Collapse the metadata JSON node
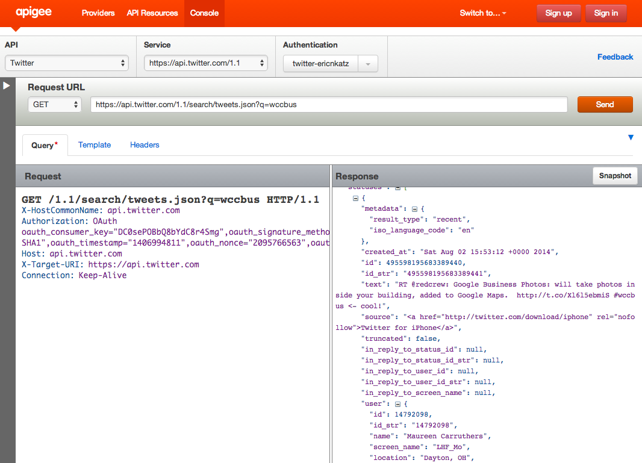642x463 pixels. coord(414,209)
